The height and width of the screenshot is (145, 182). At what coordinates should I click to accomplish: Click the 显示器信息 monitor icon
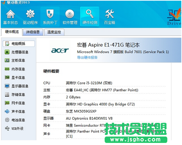(x=7, y=86)
